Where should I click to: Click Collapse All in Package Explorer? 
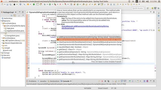click(12, 15)
